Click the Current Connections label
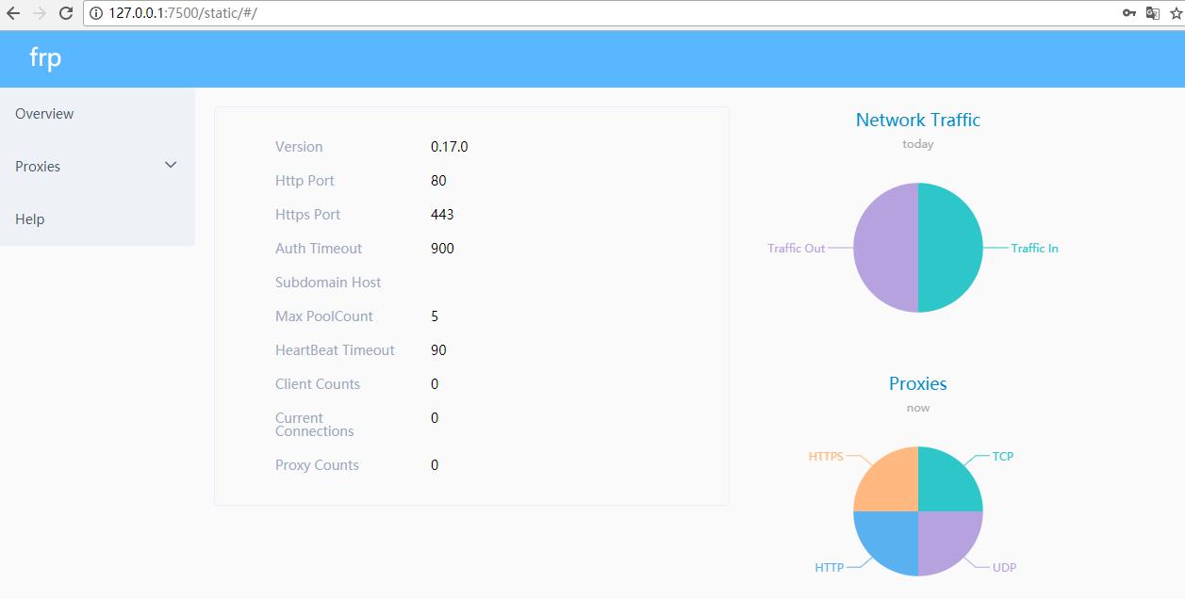This screenshot has height=599, width=1185. (315, 425)
